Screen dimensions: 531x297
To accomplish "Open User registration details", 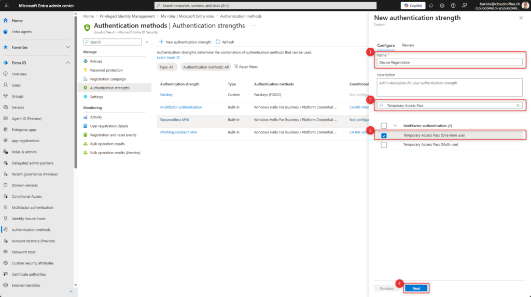I will (x=109, y=126).
